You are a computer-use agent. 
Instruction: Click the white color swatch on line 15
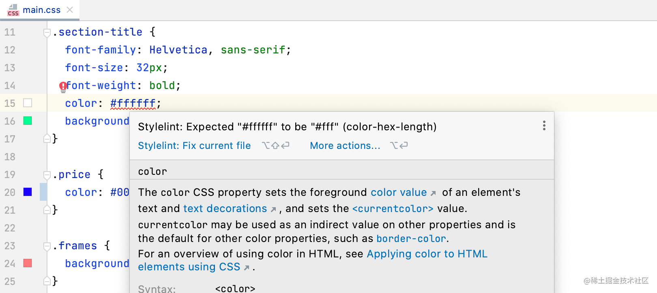tap(28, 103)
